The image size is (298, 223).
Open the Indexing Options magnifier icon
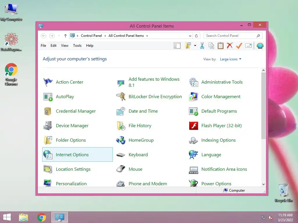(194, 140)
